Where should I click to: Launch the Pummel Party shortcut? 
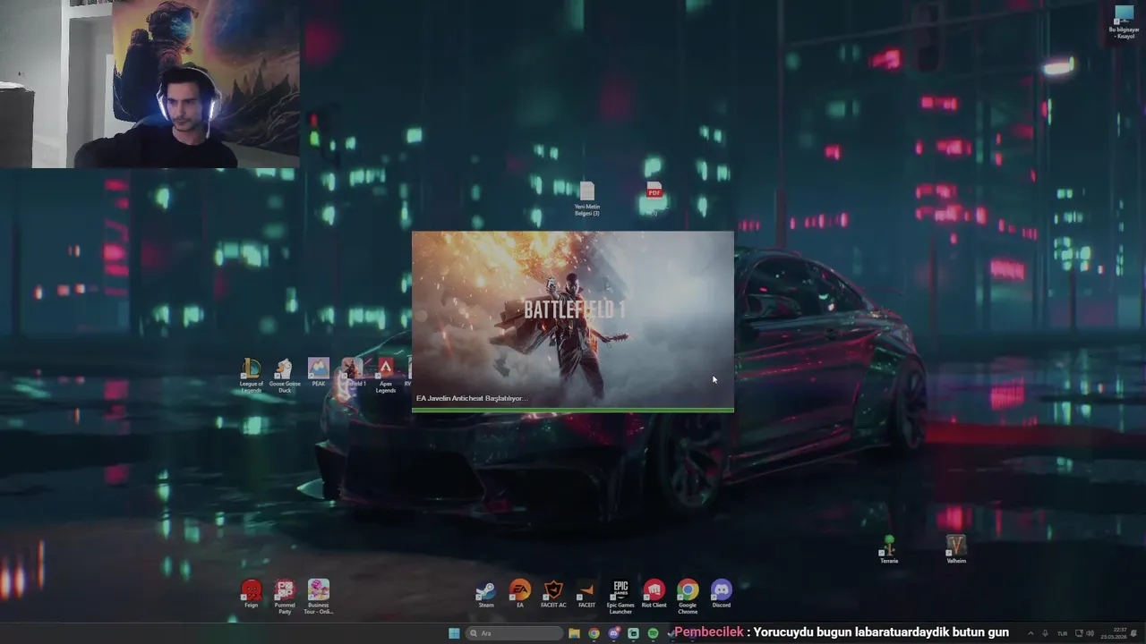pos(285,597)
